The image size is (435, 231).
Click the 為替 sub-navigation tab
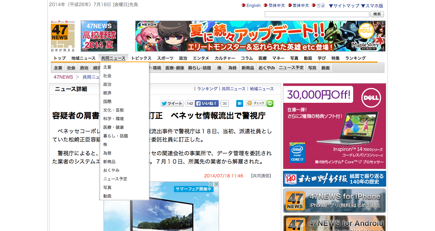coord(232,68)
